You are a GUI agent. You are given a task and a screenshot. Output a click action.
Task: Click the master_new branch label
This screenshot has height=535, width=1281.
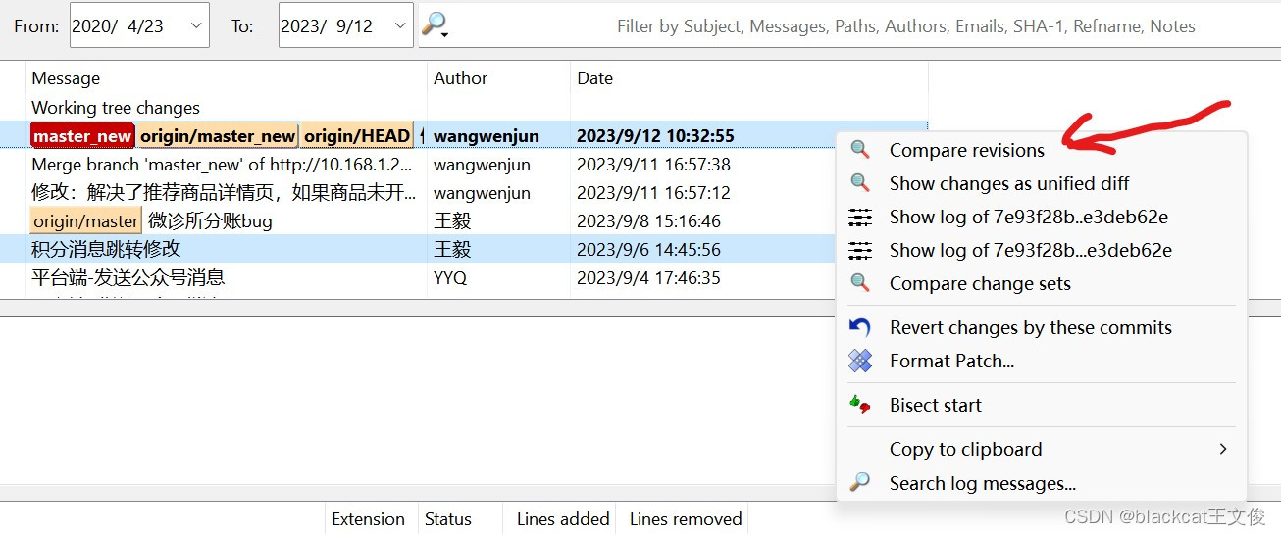(x=82, y=136)
